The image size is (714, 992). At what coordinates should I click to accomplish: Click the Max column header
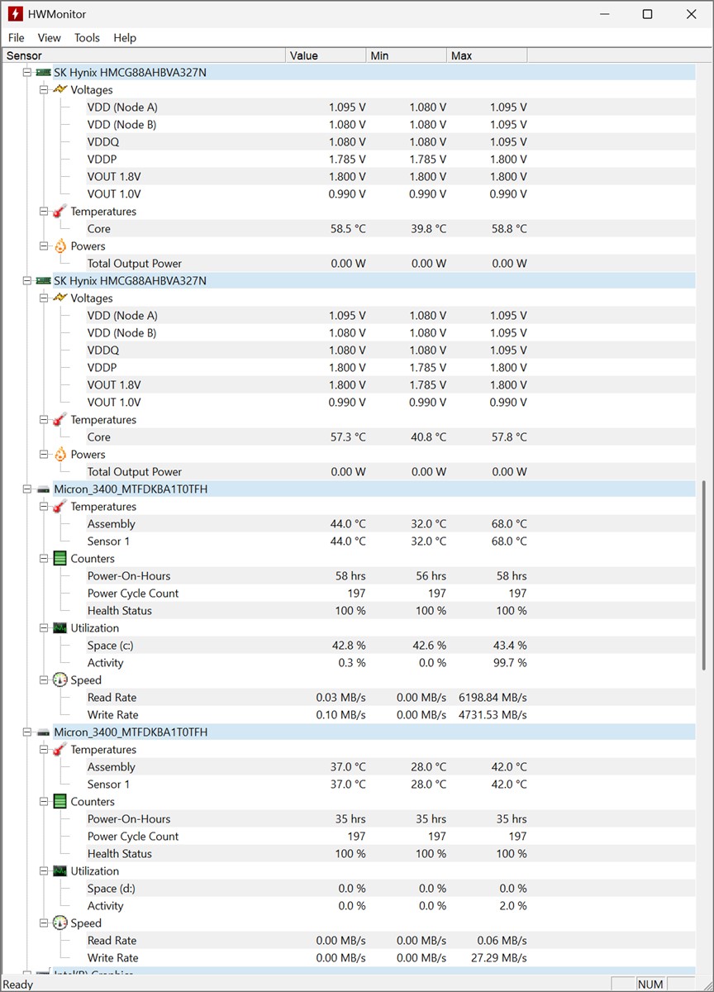tap(486, 55)
